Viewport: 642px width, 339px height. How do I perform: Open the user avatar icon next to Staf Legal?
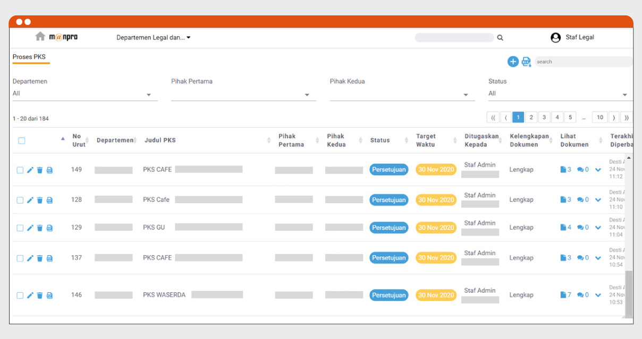(555, 38)
